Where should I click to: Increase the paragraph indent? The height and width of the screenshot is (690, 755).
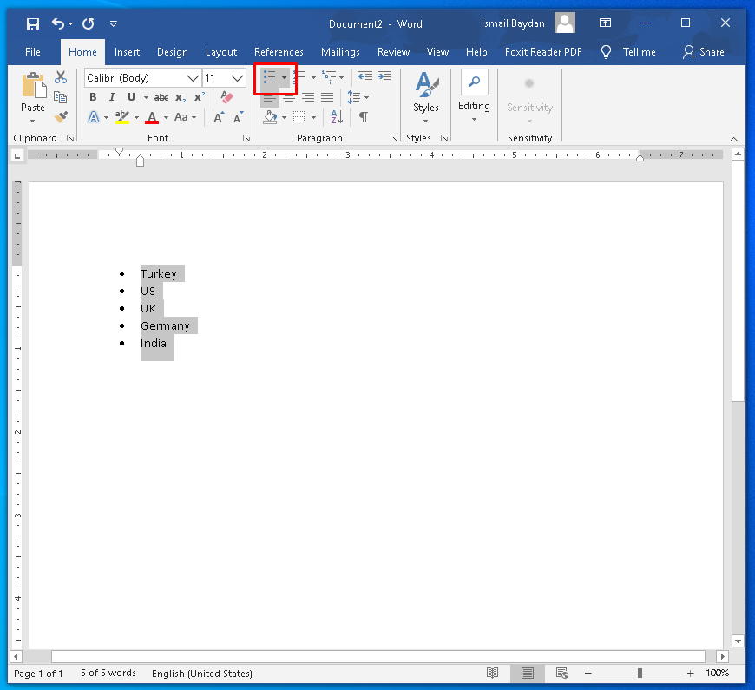[384, 77]
